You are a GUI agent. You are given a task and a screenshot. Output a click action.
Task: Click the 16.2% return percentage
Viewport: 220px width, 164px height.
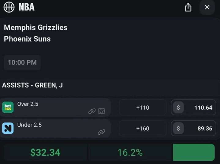click(x=130, y=152)
